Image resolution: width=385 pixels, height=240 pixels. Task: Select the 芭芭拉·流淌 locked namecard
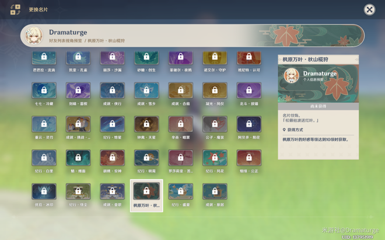tap(44, 58)
